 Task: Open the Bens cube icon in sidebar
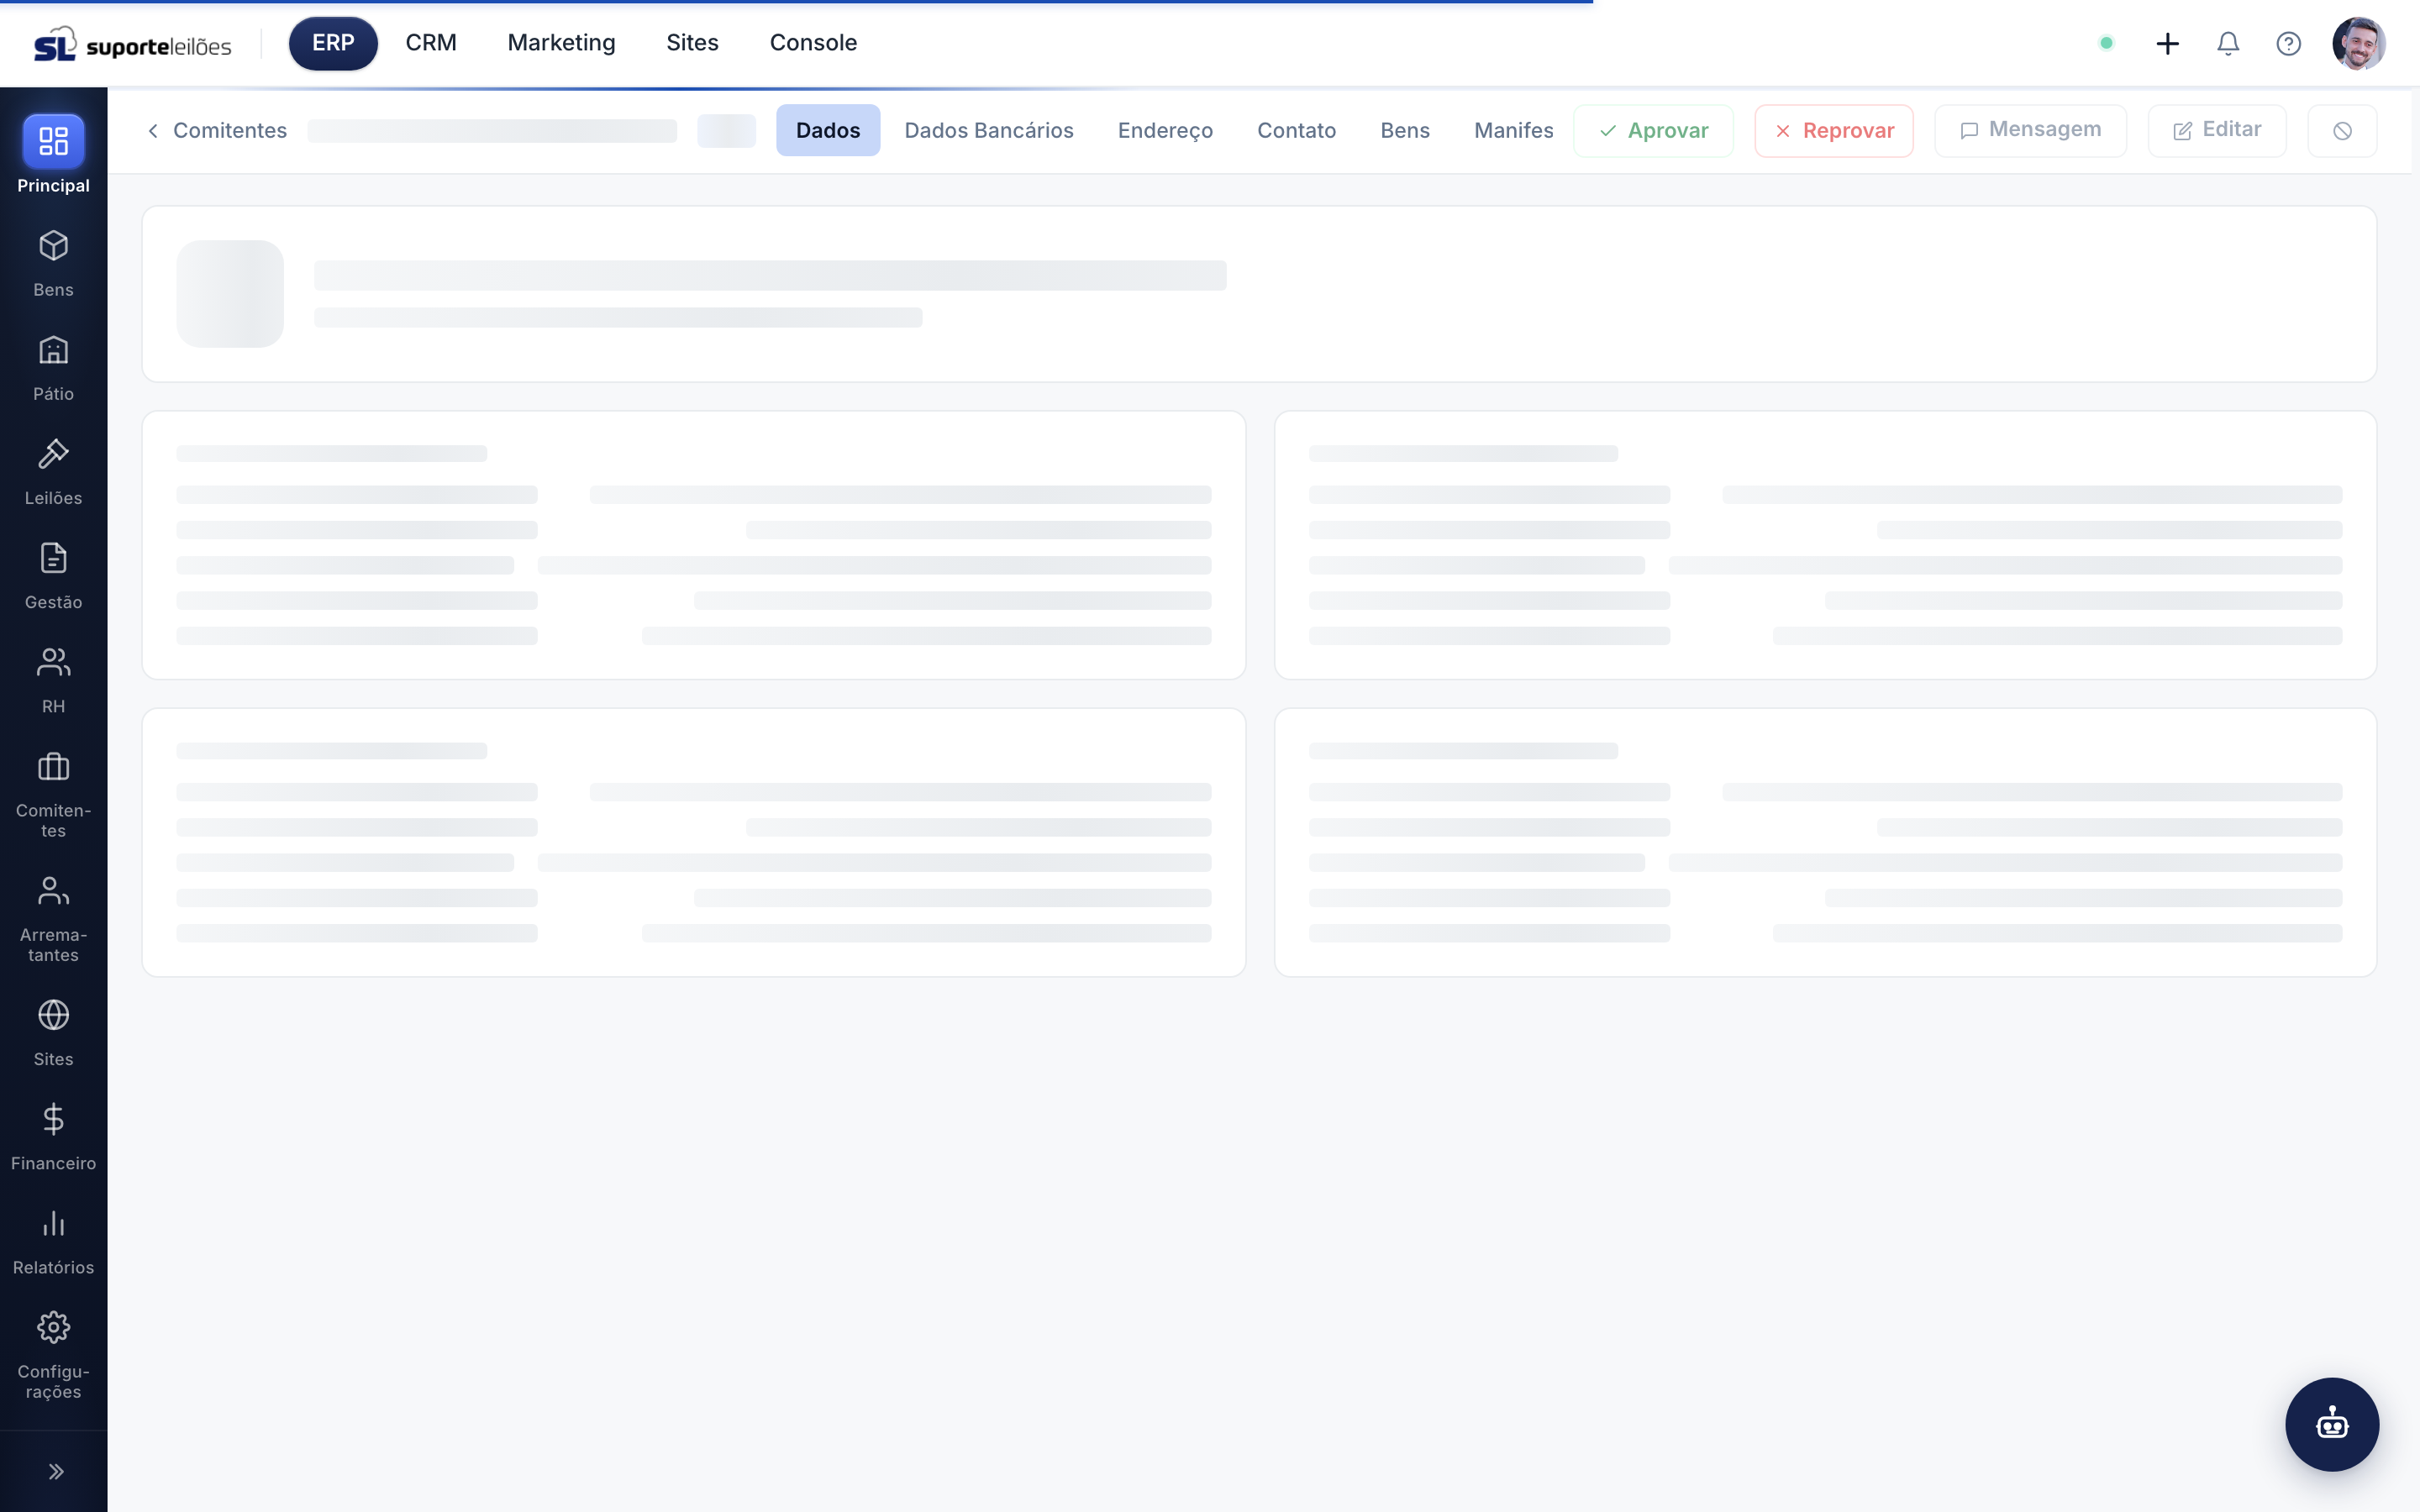point(53,246)
